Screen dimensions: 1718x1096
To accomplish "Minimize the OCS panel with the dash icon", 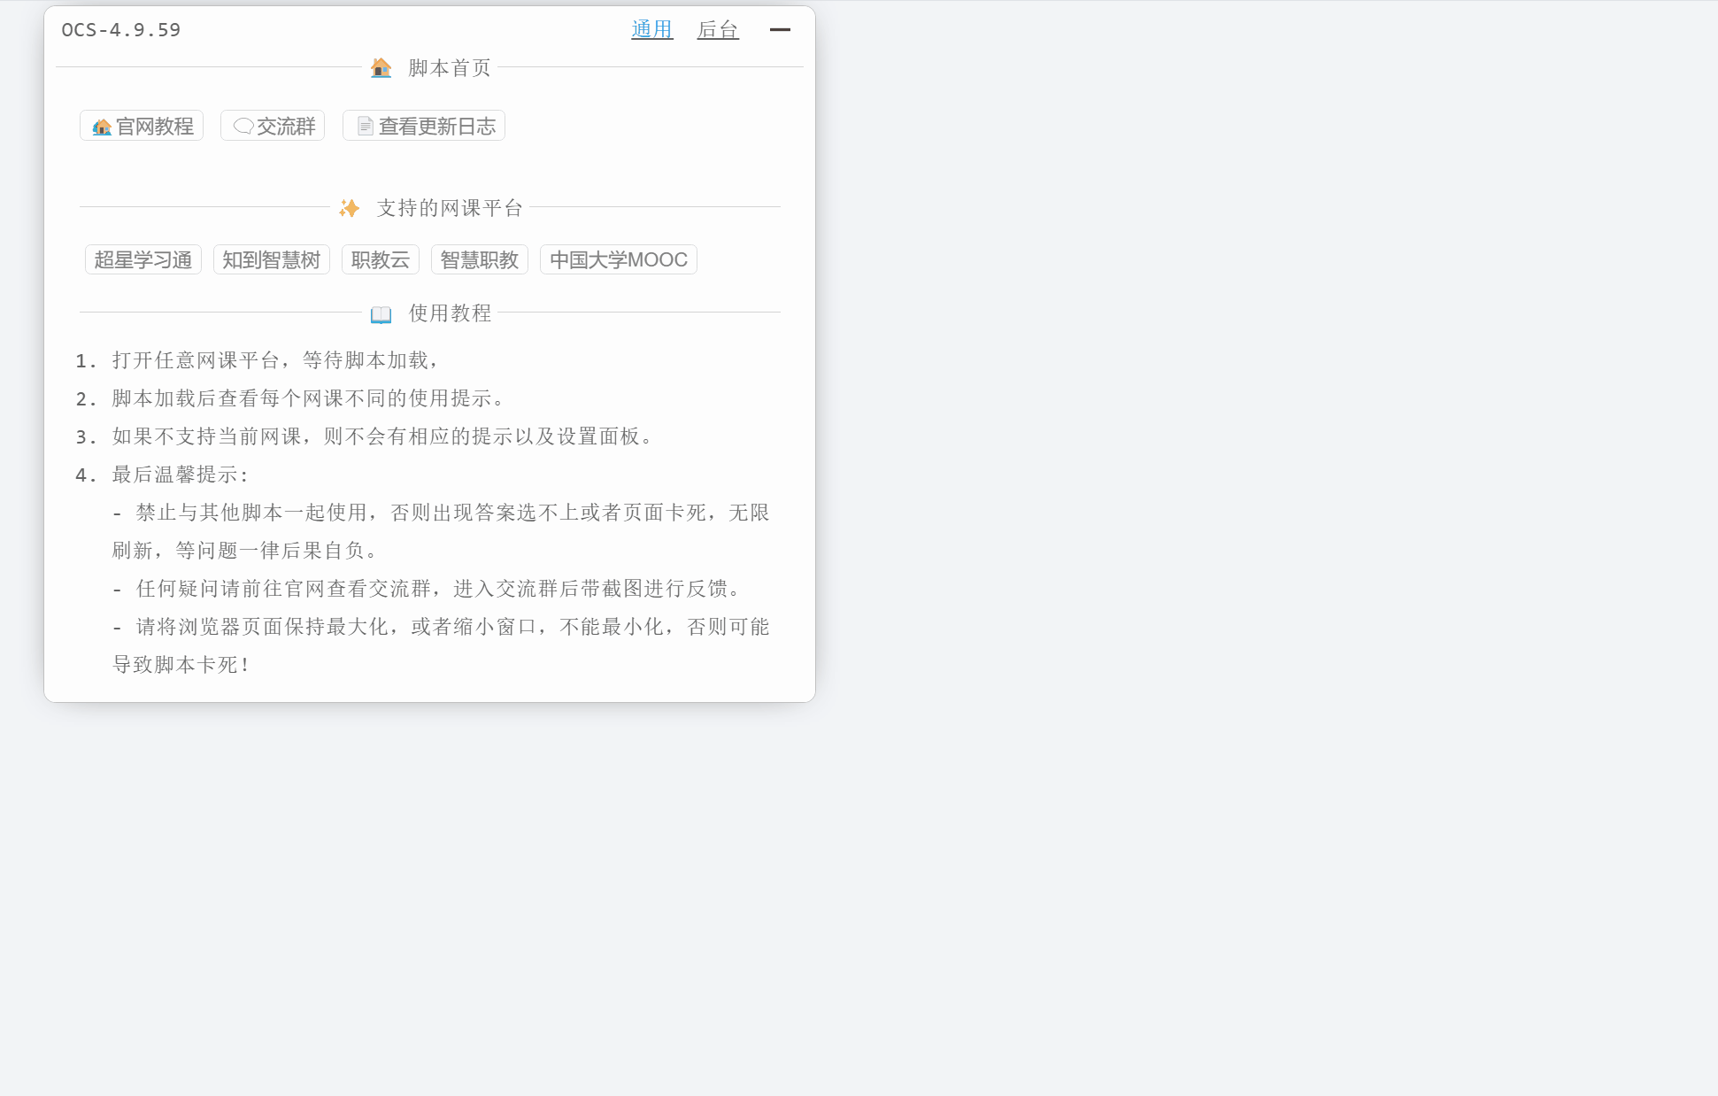I will pyautogui.click(x=781, y=30).
